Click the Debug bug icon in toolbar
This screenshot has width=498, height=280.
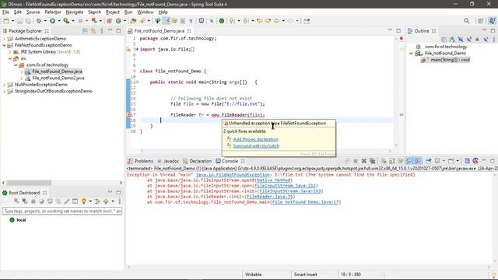click(39, 21)
